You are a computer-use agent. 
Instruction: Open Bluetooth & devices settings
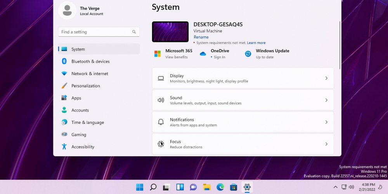(99, 61)
